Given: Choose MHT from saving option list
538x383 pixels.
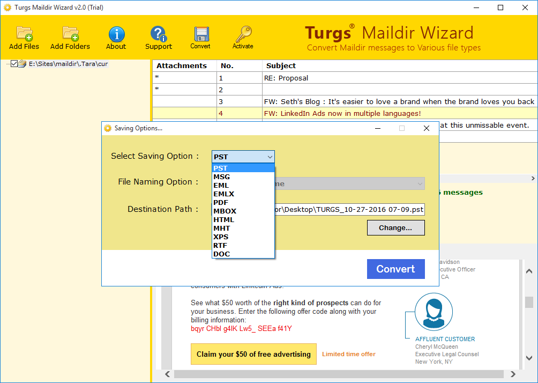Looking at the screenshot, I should (243, 228).
